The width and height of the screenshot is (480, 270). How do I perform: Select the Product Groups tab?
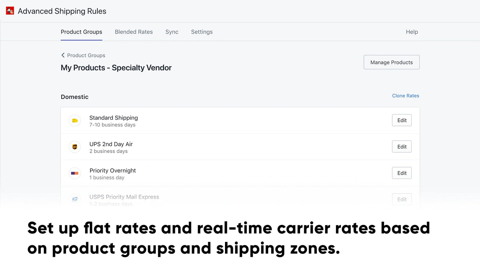point(81,32)
